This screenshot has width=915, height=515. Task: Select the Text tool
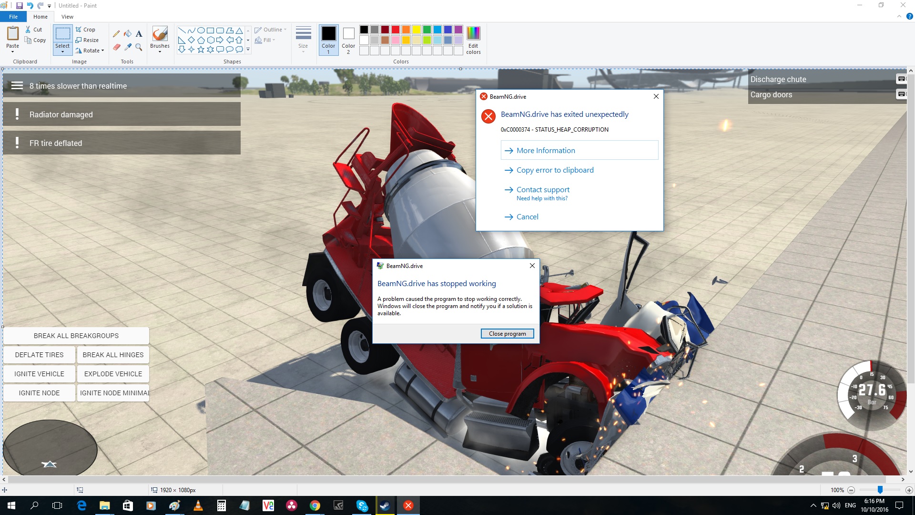pyautogui.click(x=139, y=34)
